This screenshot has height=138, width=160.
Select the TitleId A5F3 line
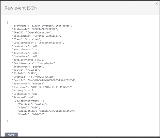[x=25, y=73]
